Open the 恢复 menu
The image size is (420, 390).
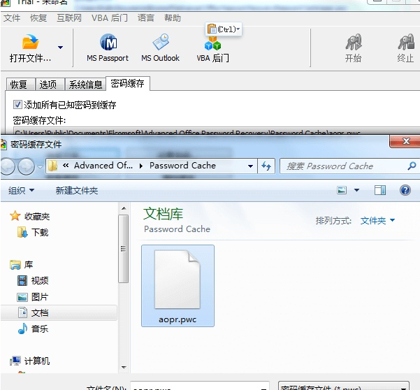tap(38, 18)
